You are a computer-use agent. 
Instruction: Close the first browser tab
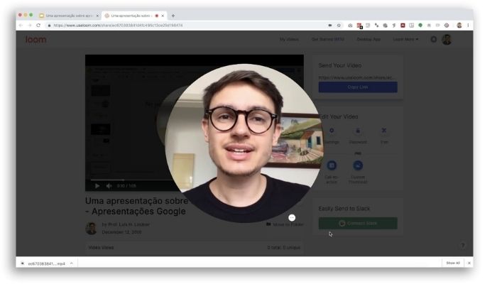click(97, 16)
